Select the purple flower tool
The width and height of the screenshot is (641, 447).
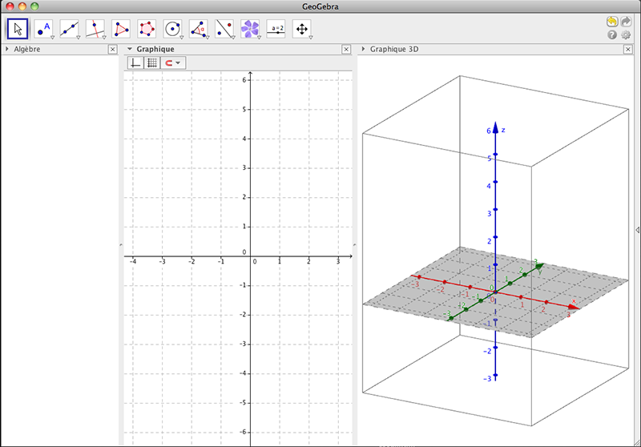click(x=250, y=29)
